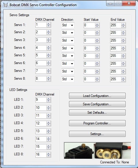138x168 pixels.
Task: Decrease Servo 5 DMX Channel with down arrow
Action: coord(49,57)
